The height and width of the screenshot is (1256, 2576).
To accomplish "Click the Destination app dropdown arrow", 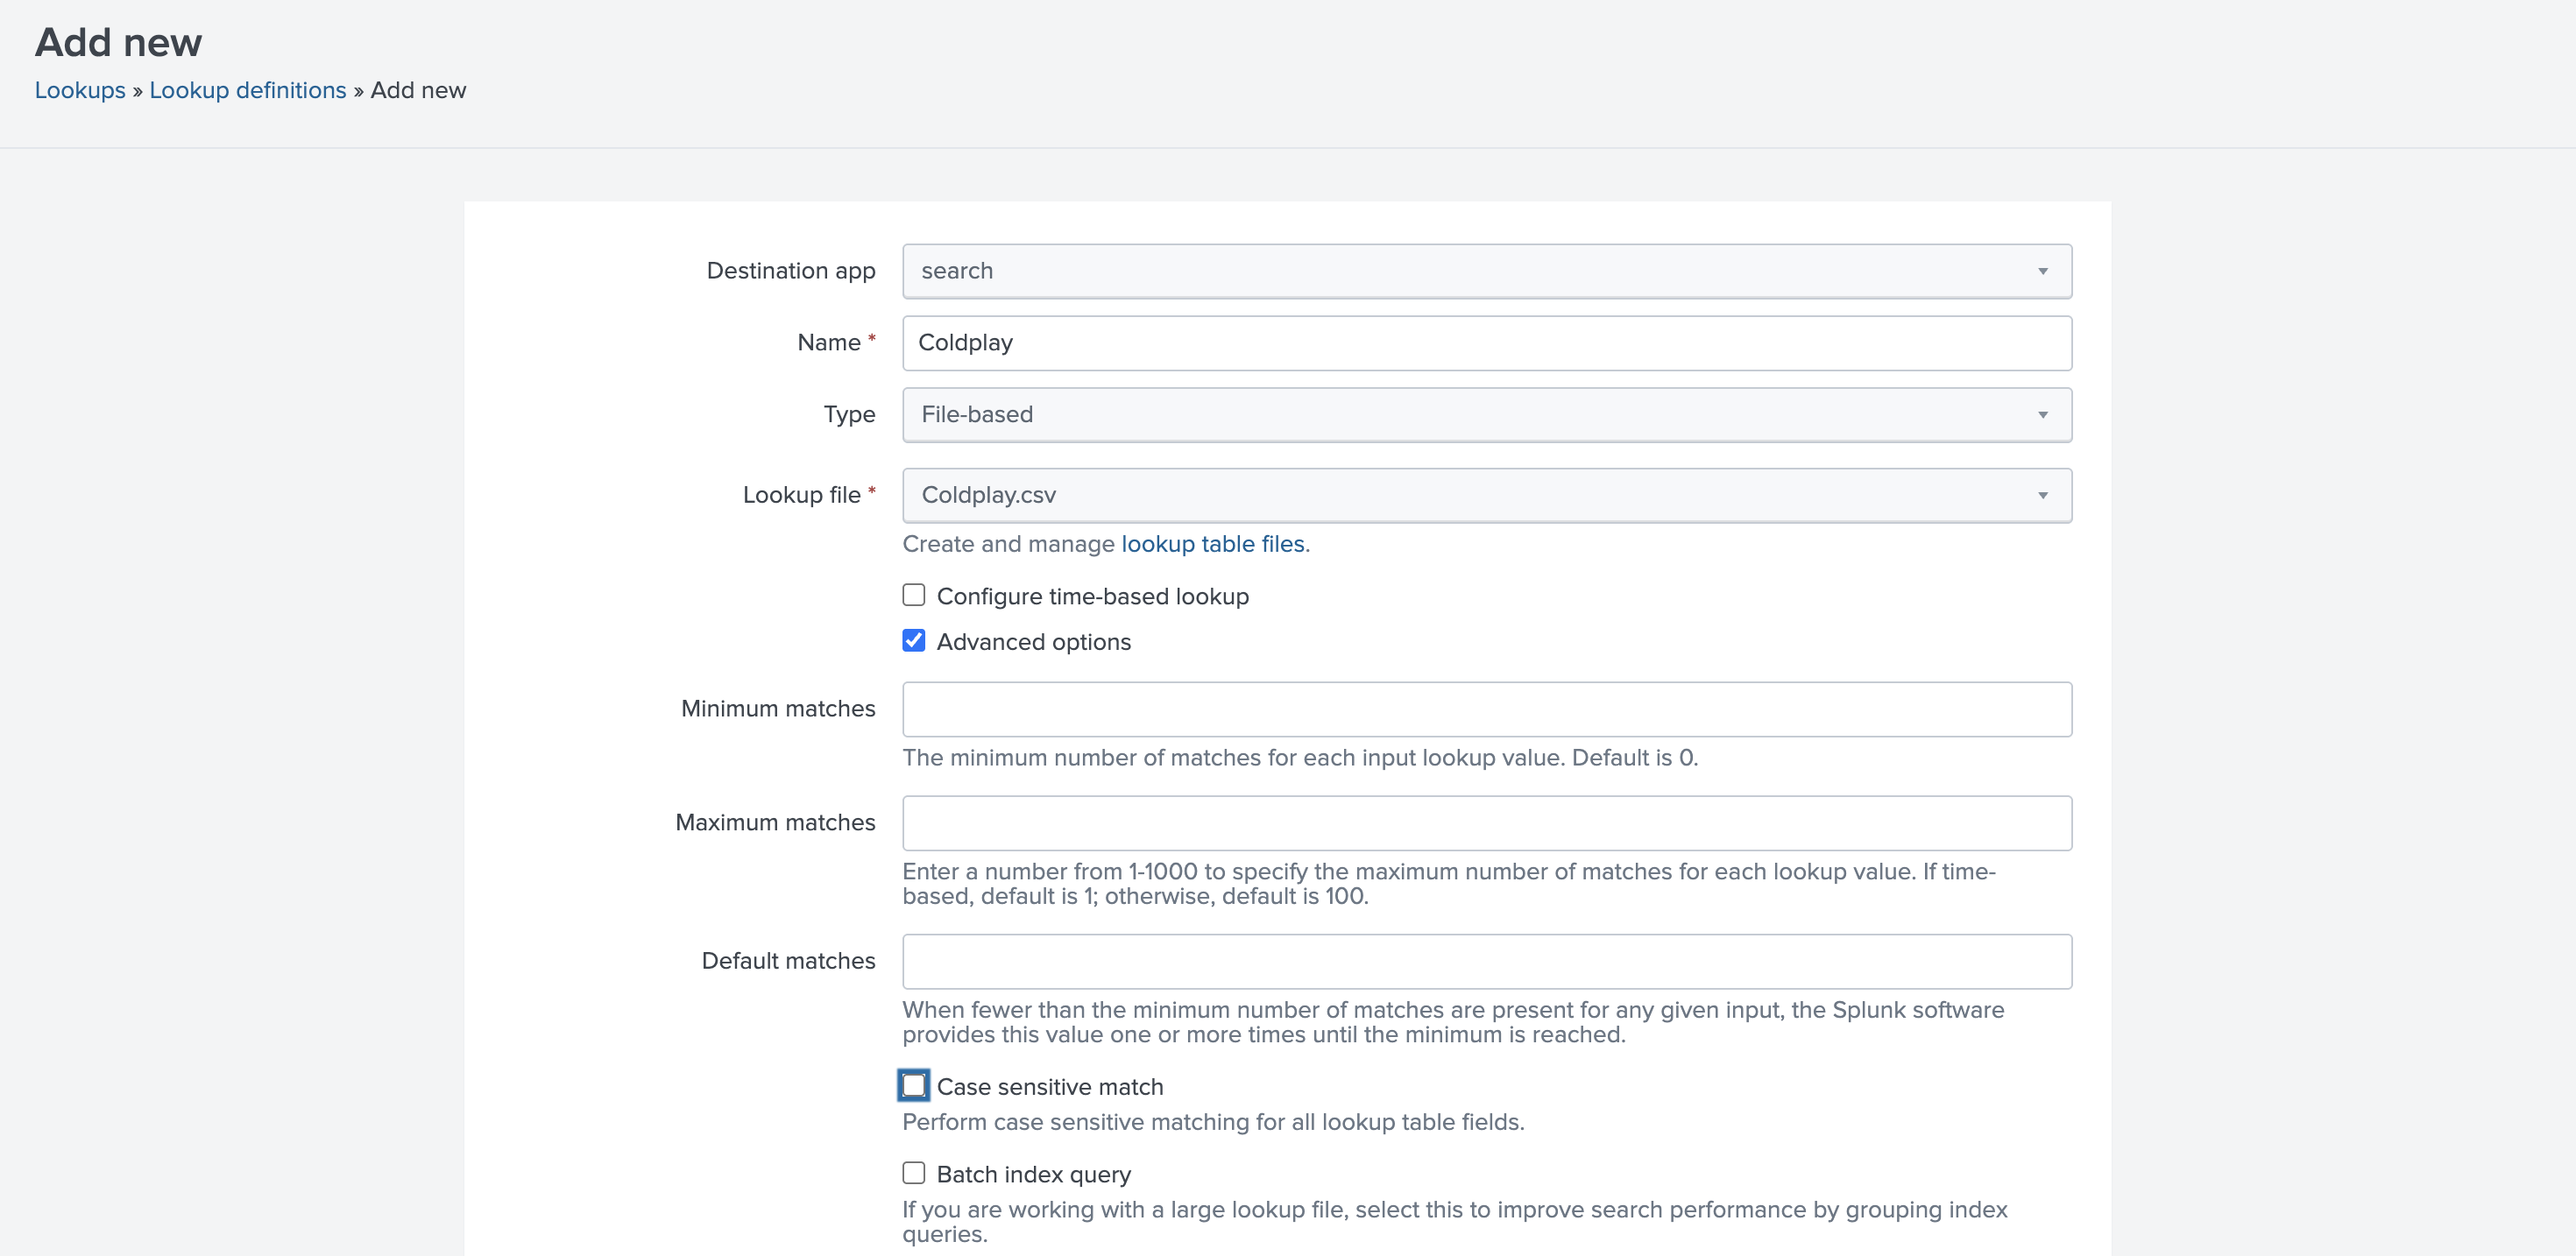I will [2042, 271].
